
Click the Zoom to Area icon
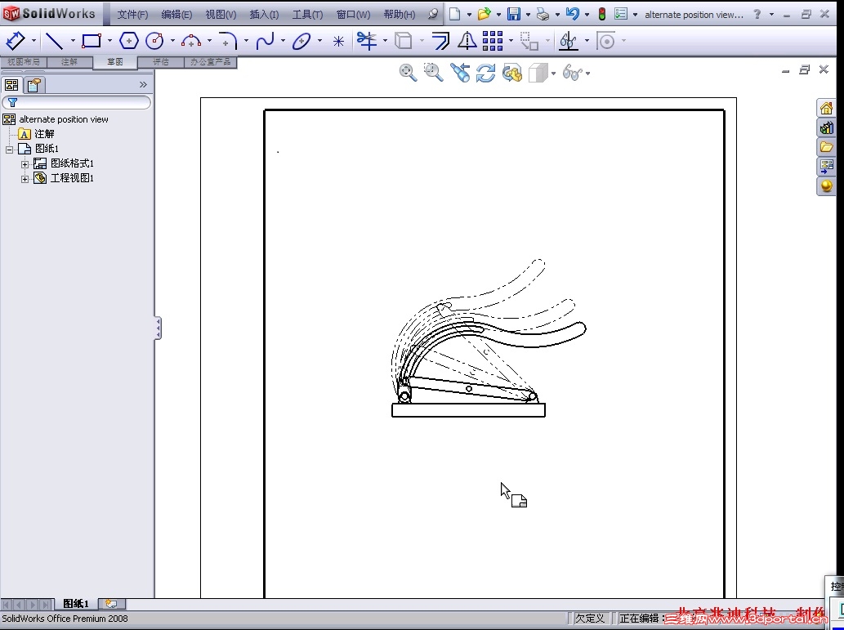coord(433,73)
